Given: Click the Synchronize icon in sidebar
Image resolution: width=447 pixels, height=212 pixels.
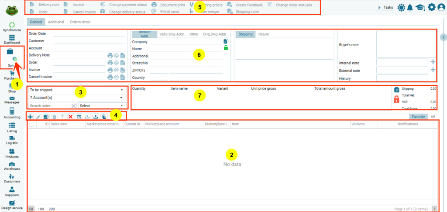Looking at the screenshot, I should pos(12,25).
